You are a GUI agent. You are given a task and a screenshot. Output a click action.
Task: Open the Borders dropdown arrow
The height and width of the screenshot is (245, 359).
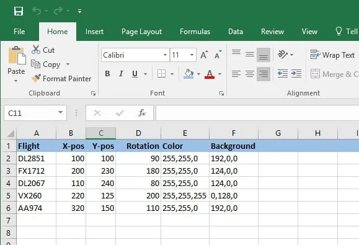click(172, 74)
